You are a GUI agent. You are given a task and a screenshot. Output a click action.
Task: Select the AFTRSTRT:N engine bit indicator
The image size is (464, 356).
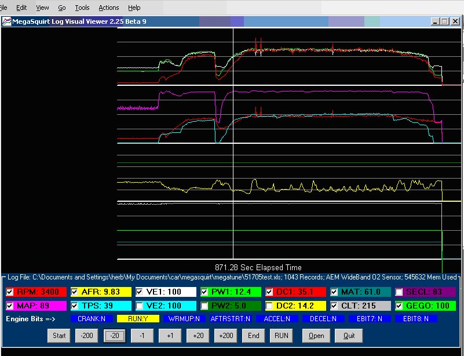click(x=231, y=319)
